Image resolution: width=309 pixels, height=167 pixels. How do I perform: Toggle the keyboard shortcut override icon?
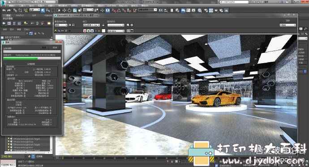pos(107,10)
